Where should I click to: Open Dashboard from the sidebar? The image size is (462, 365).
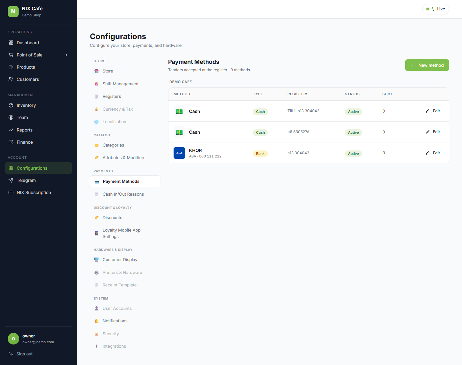click(38, 43)
